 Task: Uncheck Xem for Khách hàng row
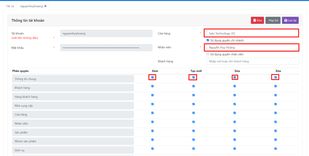(x=152, y=86)
